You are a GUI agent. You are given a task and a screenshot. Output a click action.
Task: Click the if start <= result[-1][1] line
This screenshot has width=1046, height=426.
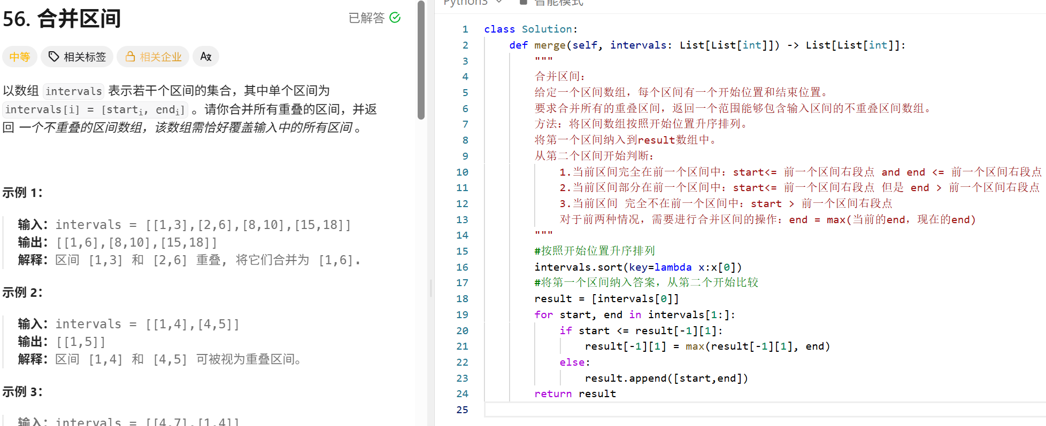pyautogui.click(x=641, y=330)
